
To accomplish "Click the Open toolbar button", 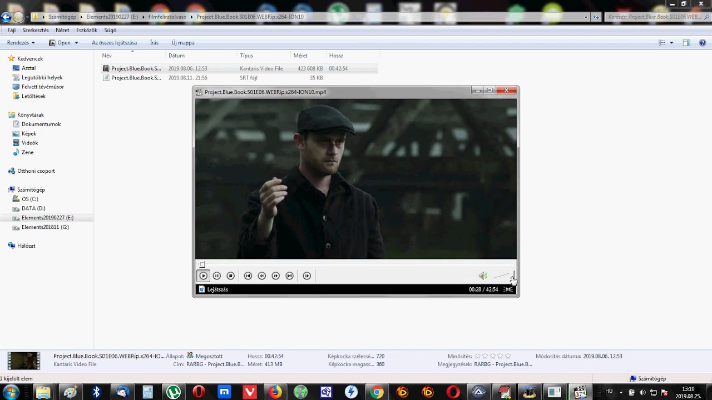I will 60,43.
